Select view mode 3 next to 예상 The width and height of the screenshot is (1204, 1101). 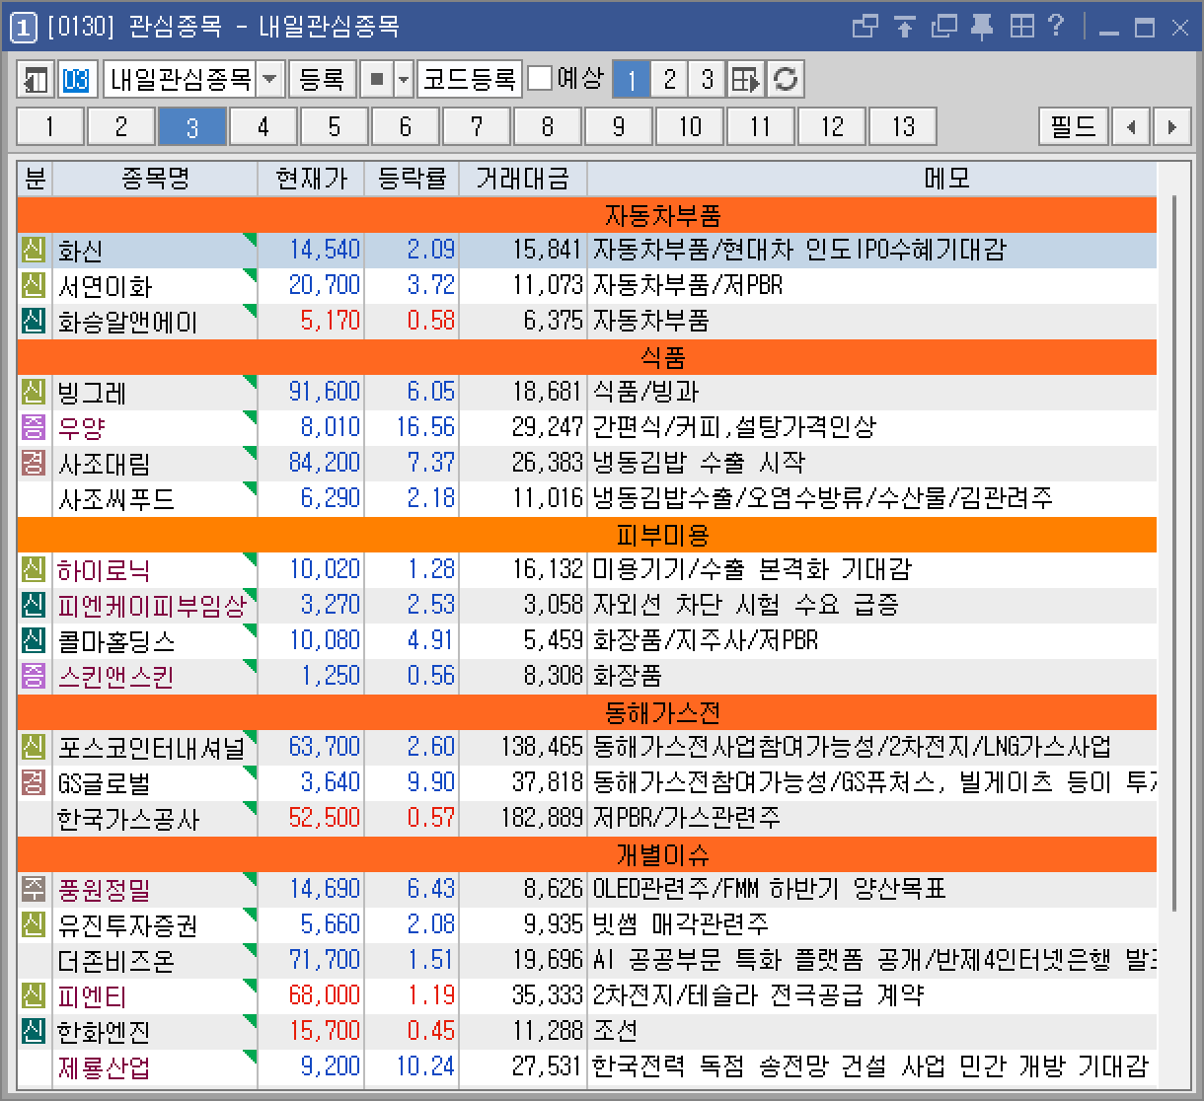[x=707, y=79]
